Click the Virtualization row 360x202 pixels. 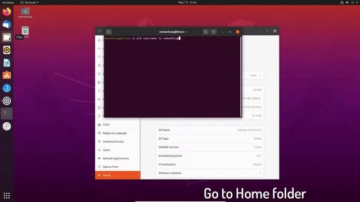pos(210,164)
